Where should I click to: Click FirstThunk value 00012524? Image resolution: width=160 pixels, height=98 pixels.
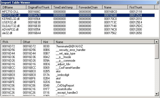[136, 15]
